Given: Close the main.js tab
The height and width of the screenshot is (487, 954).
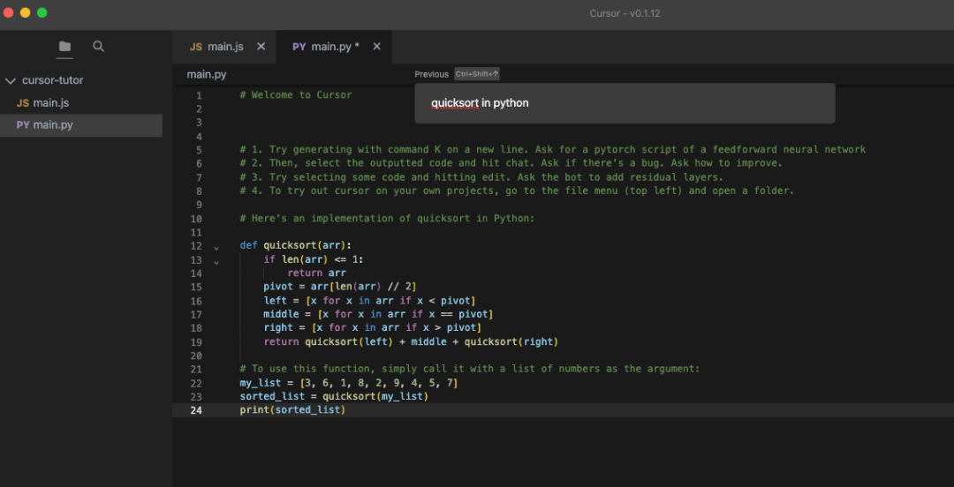Looking at the screenshot, I should coord(261,46).
